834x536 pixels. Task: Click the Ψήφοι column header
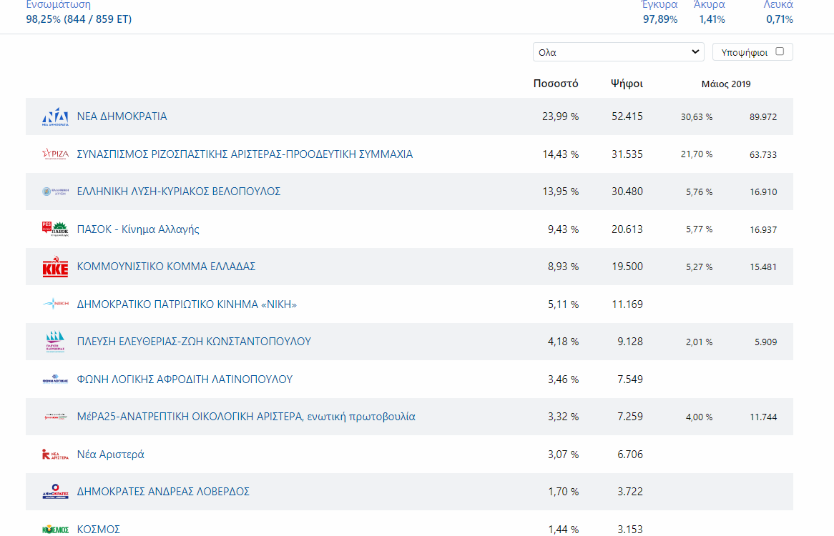click(x=627, y=84)
